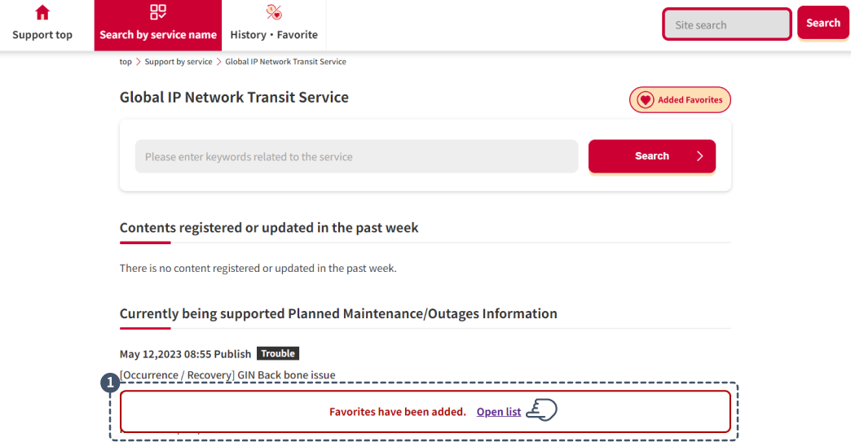851x442 pixels.
Task: Click the Global IP Network Transit Service breadcrumb
Action: point(285,62)
